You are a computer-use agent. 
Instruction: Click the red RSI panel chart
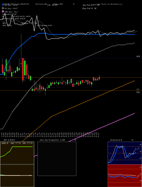pyautogui.click(x=125, y=176)
